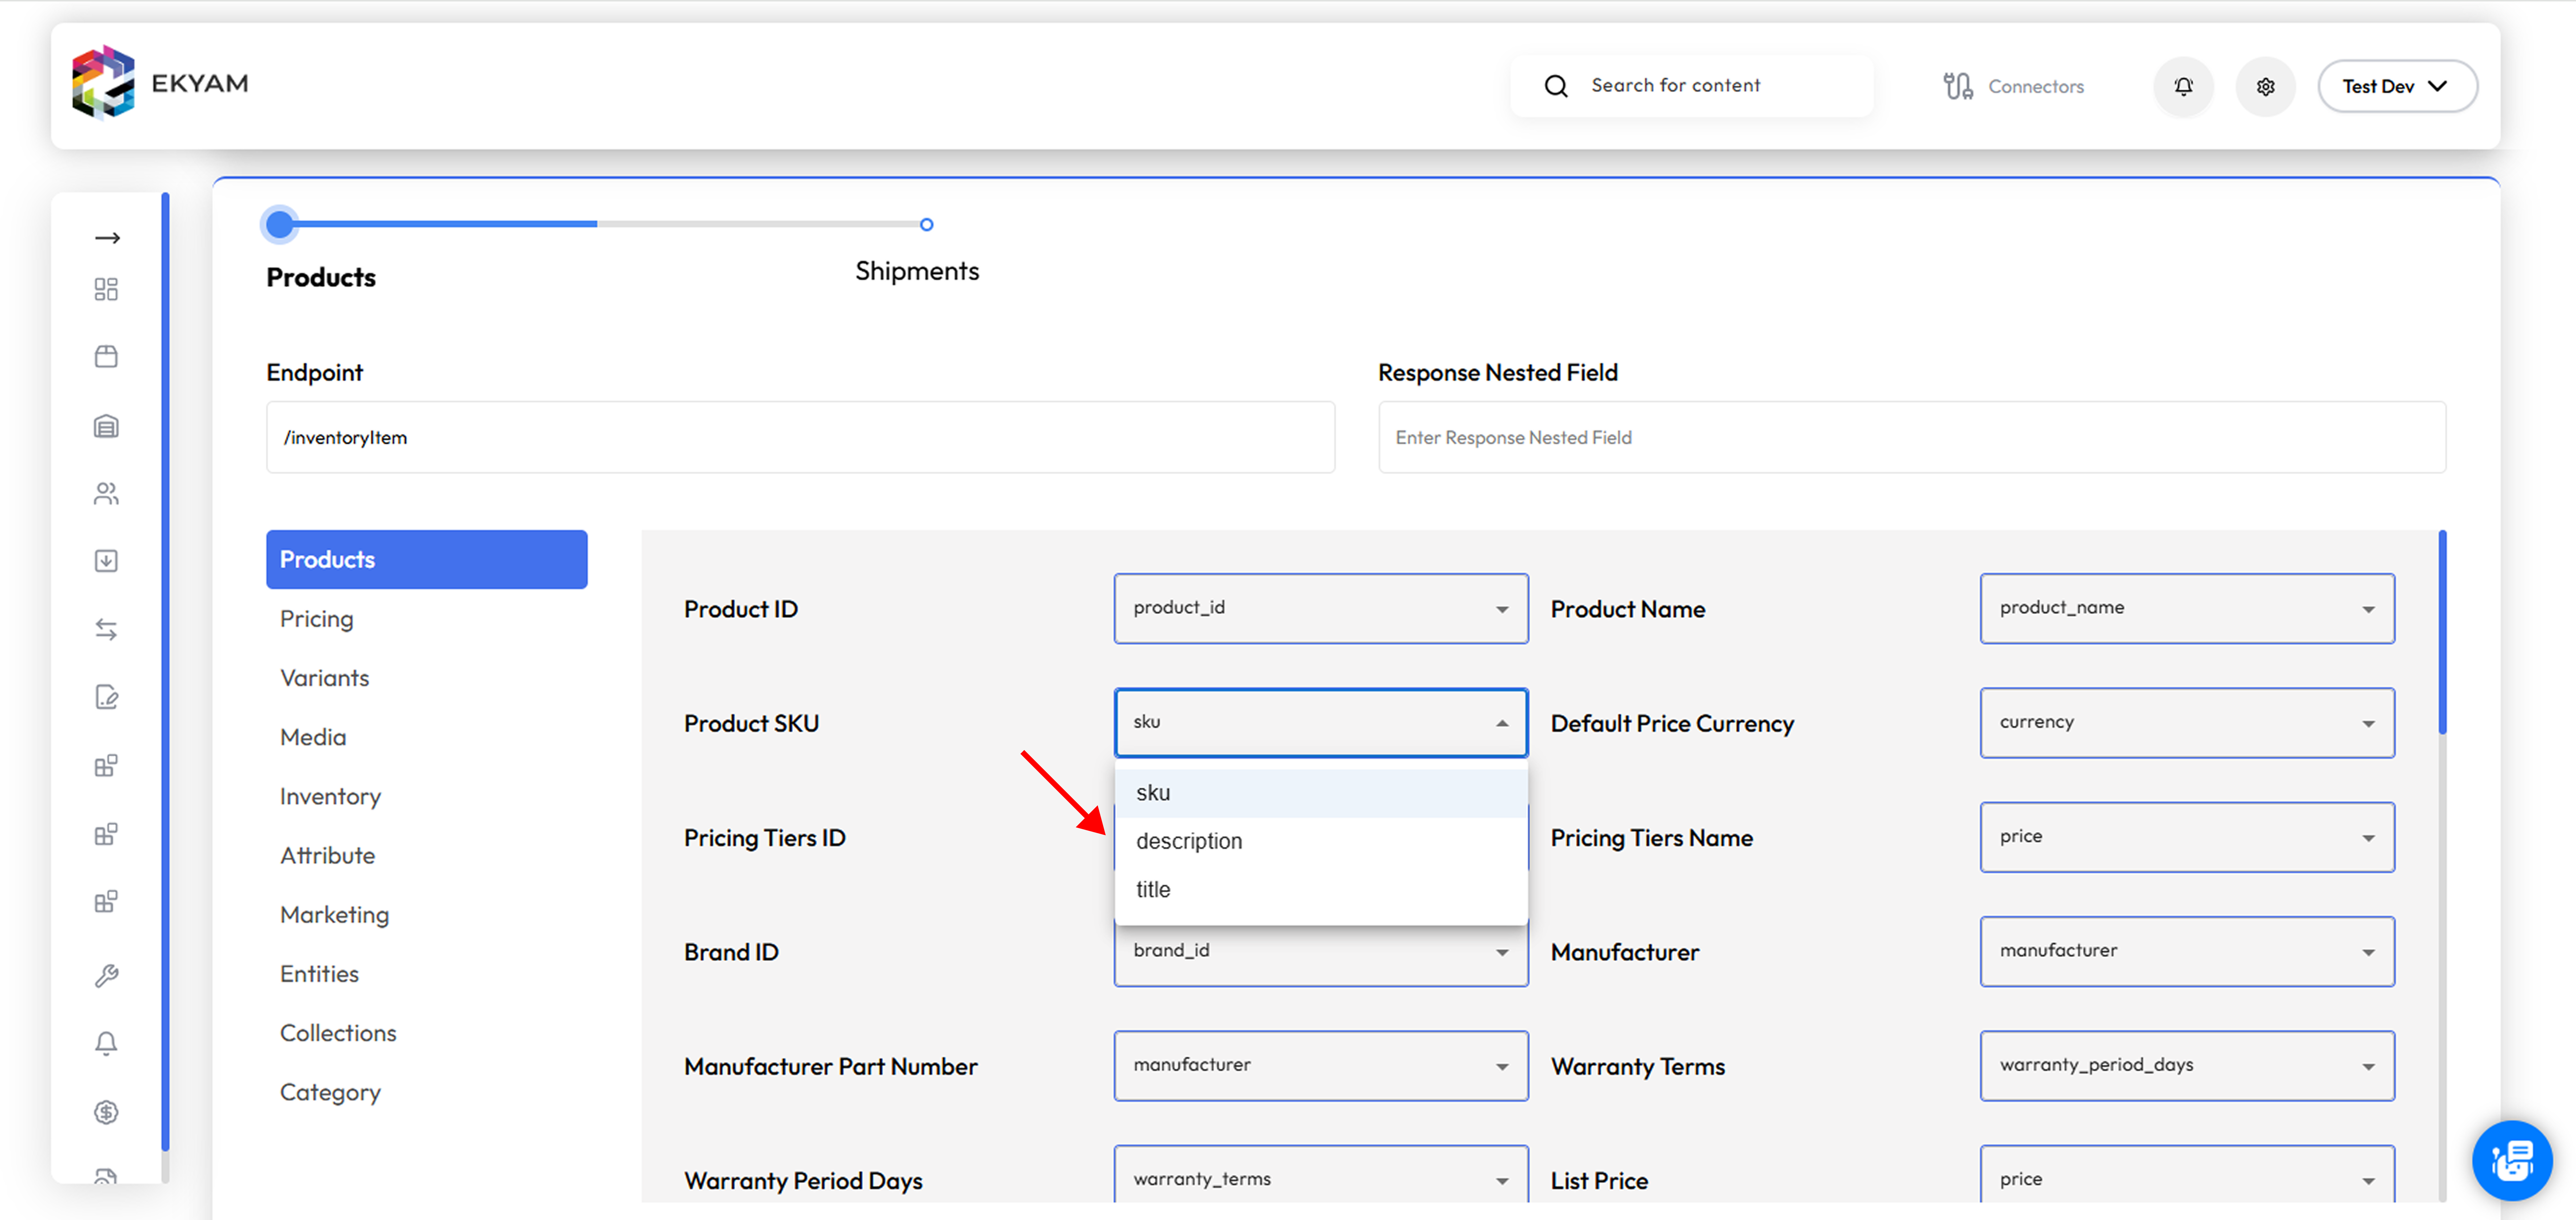The width and height of the screenshot is (2576, 1220).
Task: Open the users icon in sidebar
Action: point(106,493)
